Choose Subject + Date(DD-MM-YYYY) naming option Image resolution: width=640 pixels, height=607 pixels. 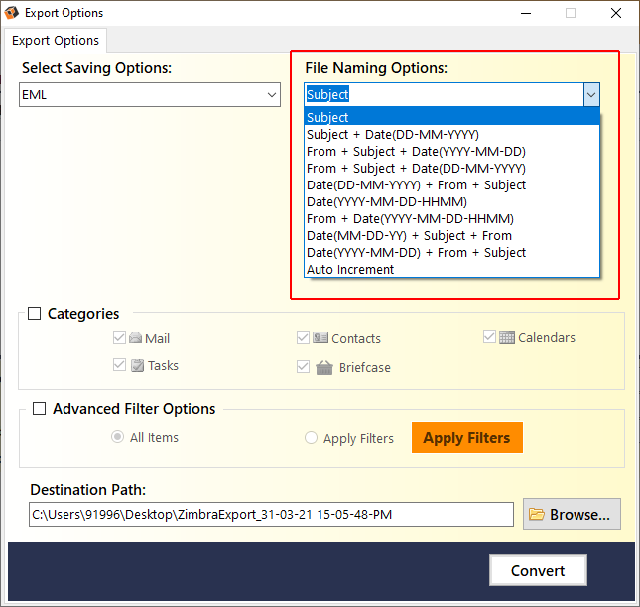click(451, 134)
